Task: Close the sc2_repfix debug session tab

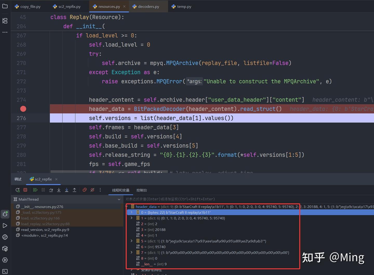Action: pyautogui.click(x=56, y=179)
